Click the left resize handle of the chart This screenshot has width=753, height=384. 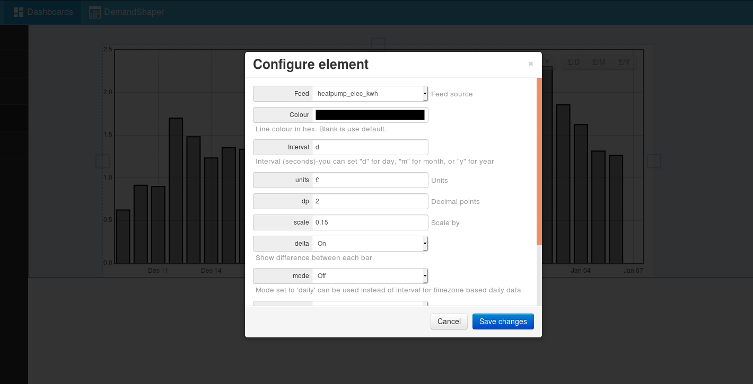coord(102,162)
